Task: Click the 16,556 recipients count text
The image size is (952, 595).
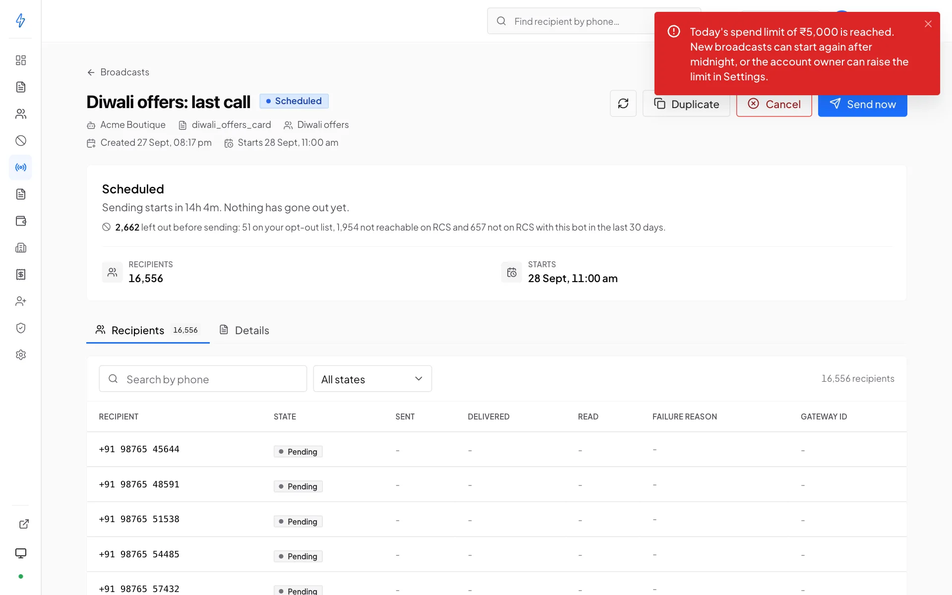Action: click(x=858, y=379)
